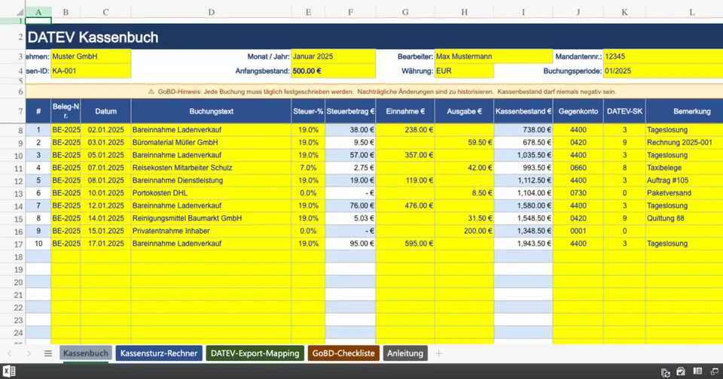Click the Ausgabe 59.50 € cell
This screenshot has width=723, height=379.
coord(465,143)
